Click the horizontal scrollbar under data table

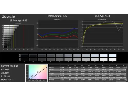tap(87, 81)
